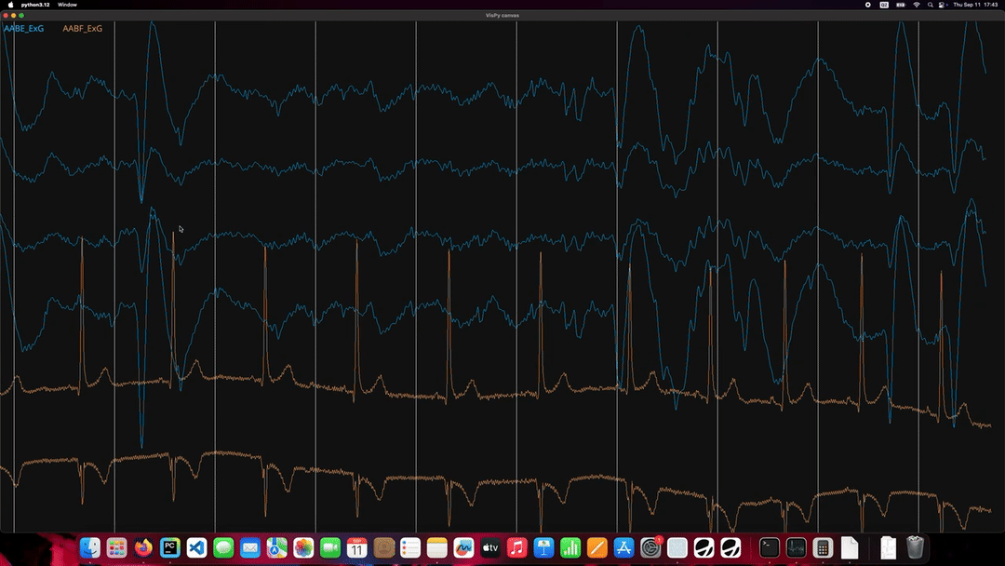This screenshot has width=1005, height=566.
Task: Open Music app in the dock
Action: (517, 548)
